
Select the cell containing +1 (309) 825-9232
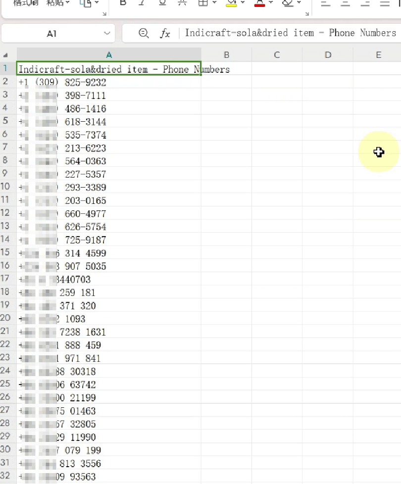(108, 82)
